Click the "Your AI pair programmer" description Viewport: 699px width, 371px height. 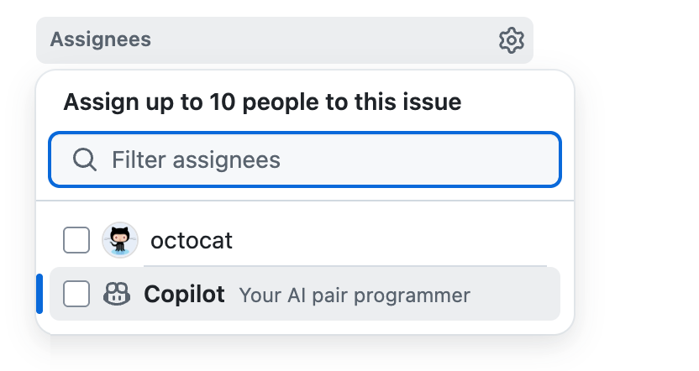click(355, 295)
